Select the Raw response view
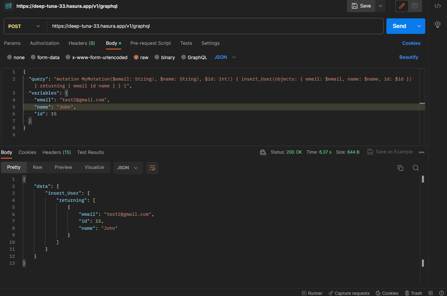The width and height of the screenshot is (447, 296). pos(38,167)
